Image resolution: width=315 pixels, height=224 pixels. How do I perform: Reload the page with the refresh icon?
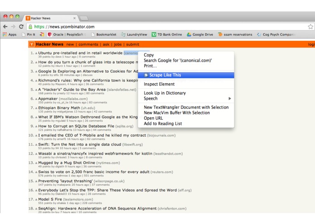(x=21, y=26)
